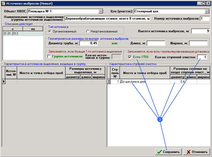Viewport: 212px width, 157px height.
Task: Click the Диаметр трубы input field
Action: point(89,43)
